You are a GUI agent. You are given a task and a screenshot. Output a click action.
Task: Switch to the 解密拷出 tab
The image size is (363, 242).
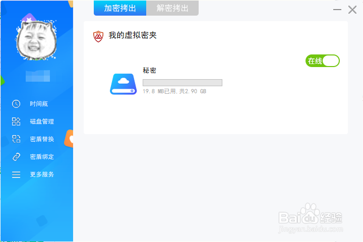click(x=172, y=8)
